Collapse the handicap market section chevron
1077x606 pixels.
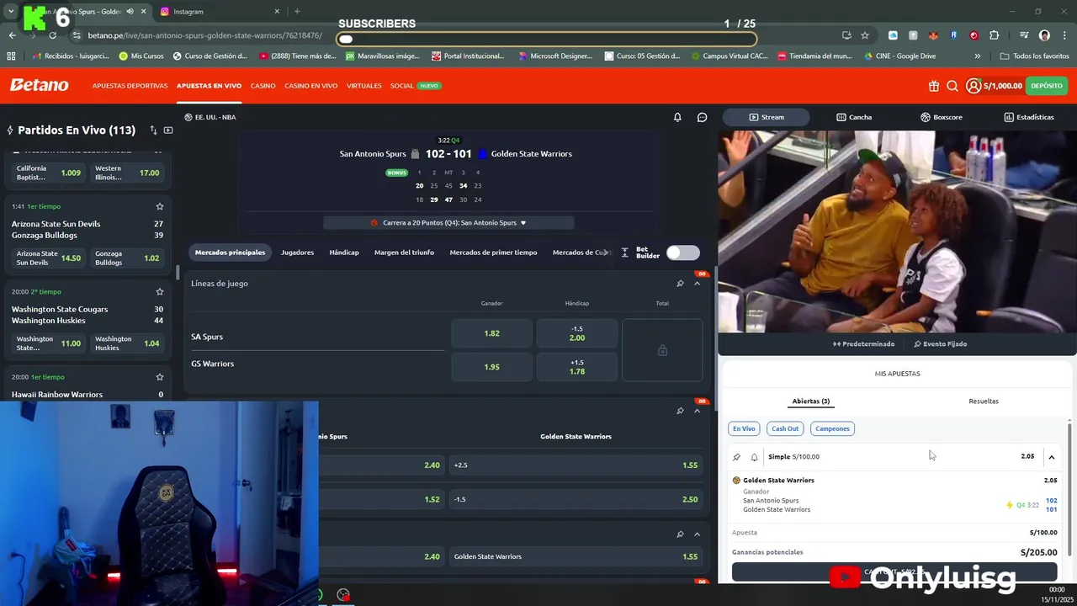698,411
